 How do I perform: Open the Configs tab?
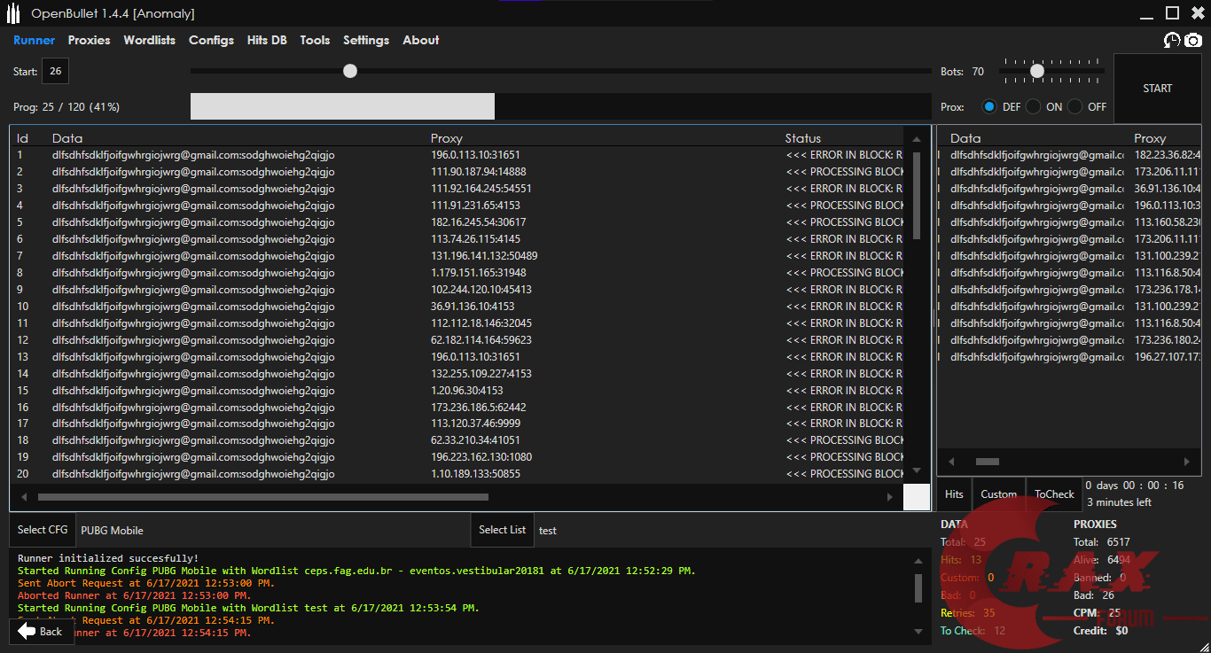click(x=211, y=40)
